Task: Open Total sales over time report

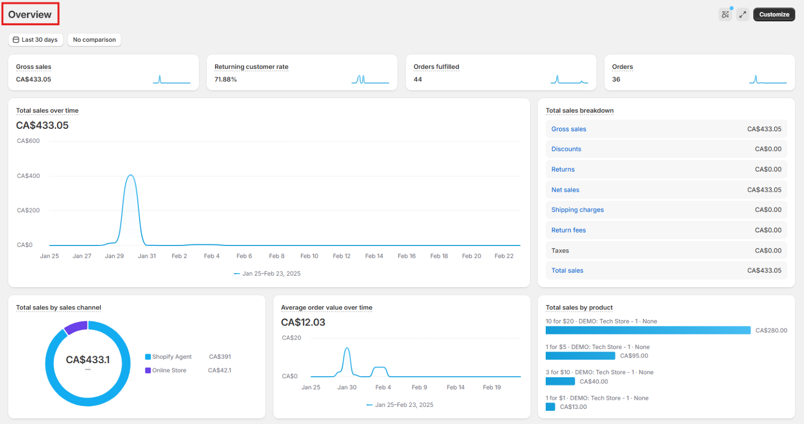Action: [47, 111]
